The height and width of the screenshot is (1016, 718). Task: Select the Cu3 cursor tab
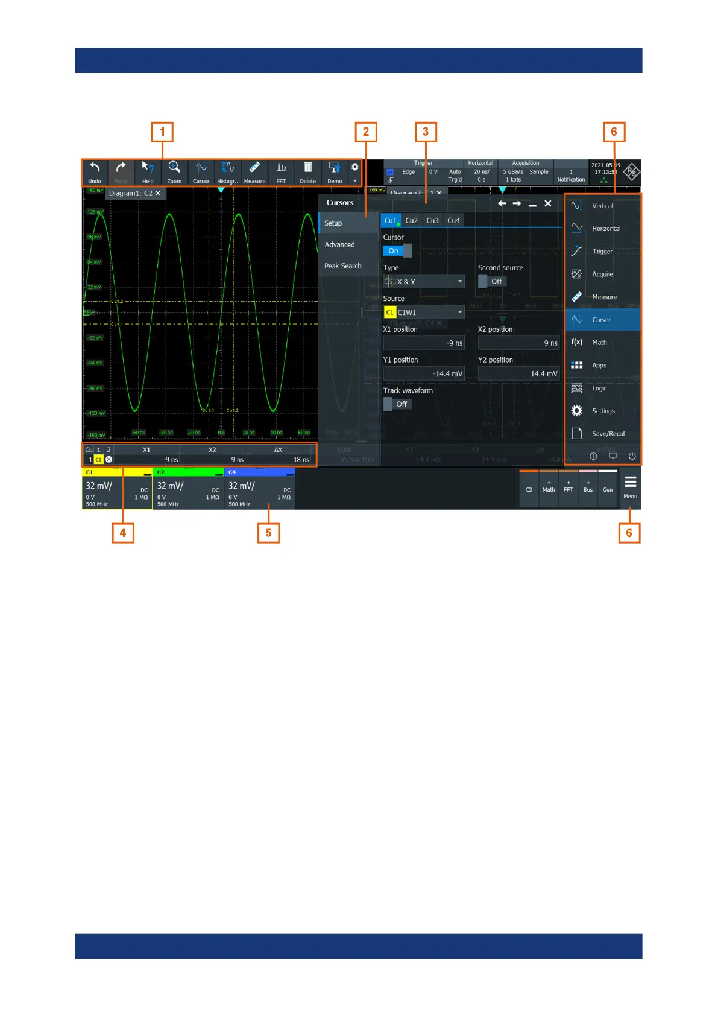(x=433, y=221)
